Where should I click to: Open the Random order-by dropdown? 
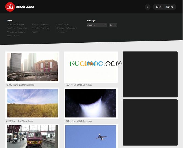96,25
